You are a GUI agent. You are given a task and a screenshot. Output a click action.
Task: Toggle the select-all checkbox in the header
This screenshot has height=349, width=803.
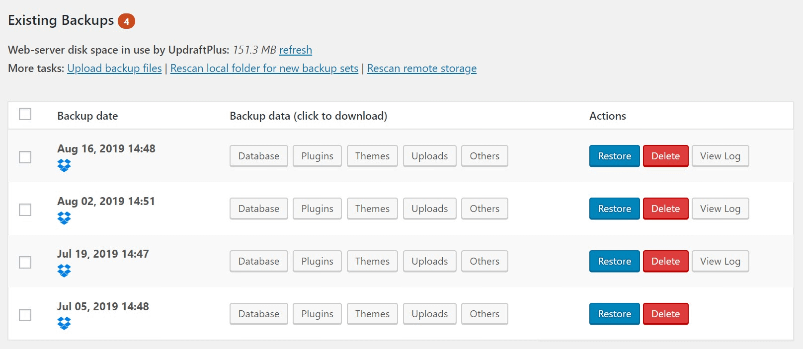[25, 114]
